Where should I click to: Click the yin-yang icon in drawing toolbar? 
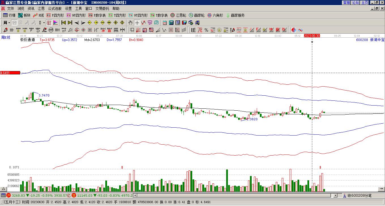click(x=294, y=30)
